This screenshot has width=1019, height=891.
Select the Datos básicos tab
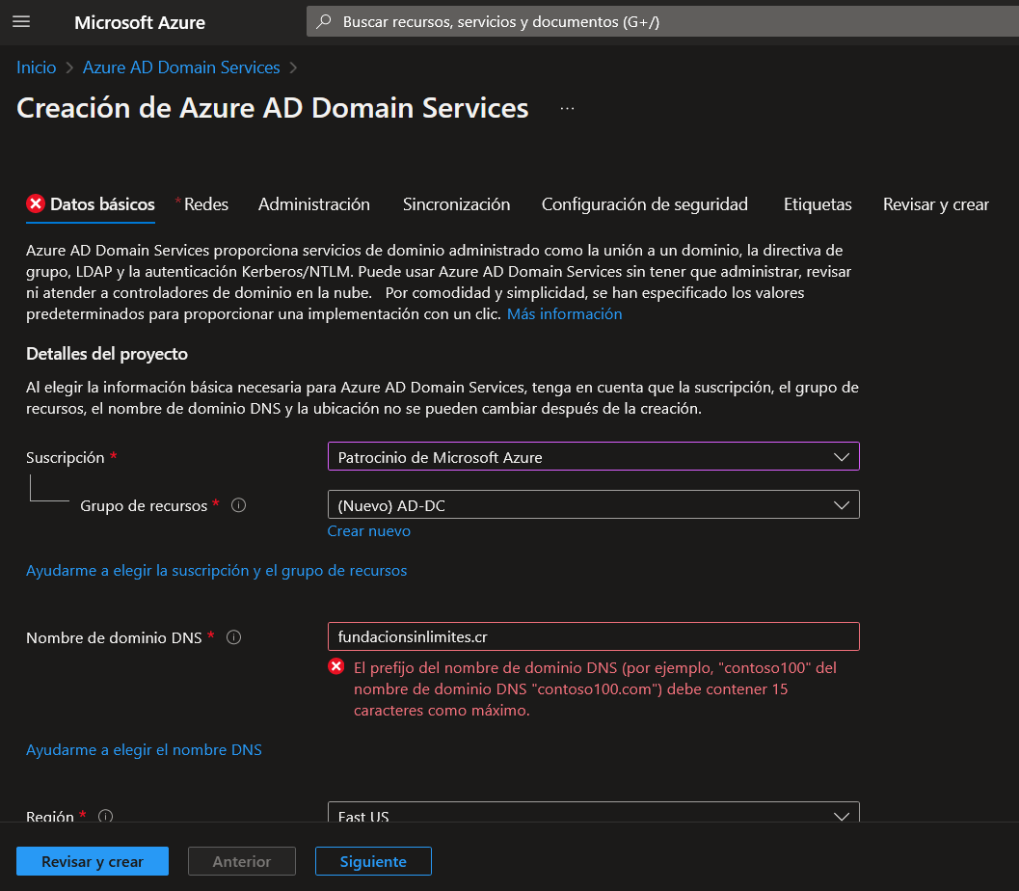pyautogui.click(x=91, y=204)
